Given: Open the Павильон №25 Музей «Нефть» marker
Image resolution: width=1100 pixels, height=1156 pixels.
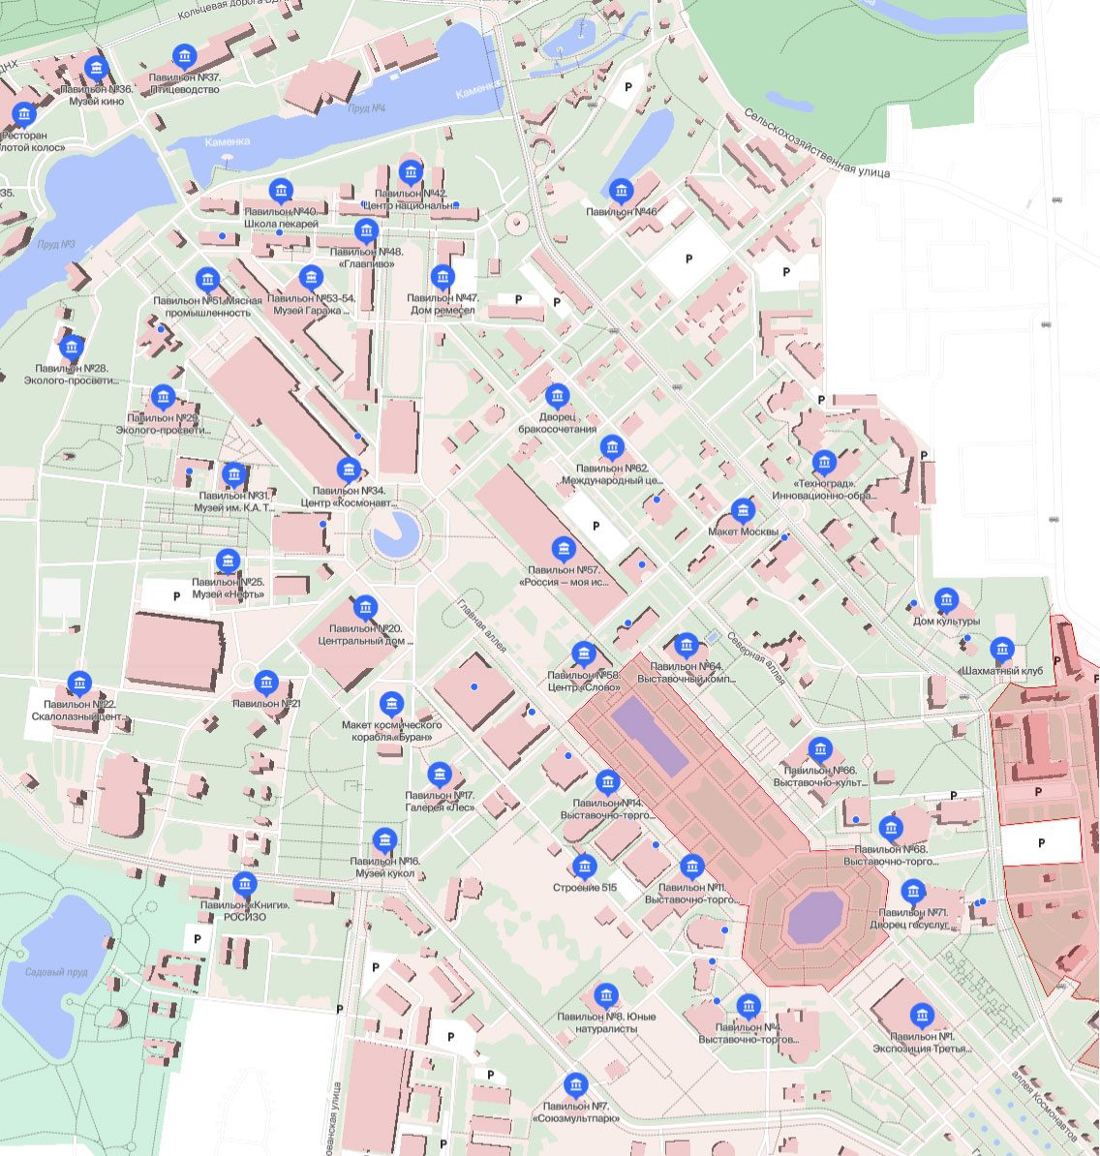Looking at the screenshot, I should (228, 562).
